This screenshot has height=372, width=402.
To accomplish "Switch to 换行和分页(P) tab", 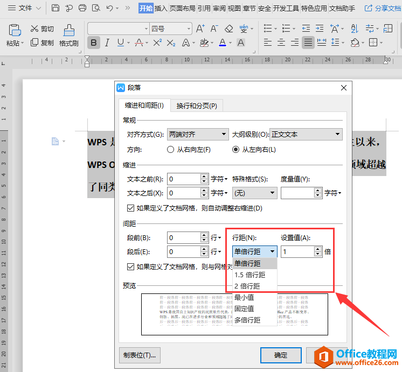I will pyautogui.click(x=197, y=106).
